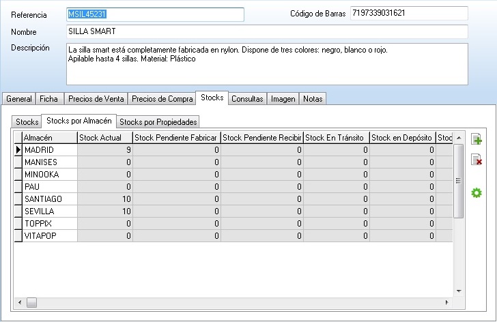Click the MADRID row indicator arrow
Screen dimensions: 497x322
coord(18,150)
